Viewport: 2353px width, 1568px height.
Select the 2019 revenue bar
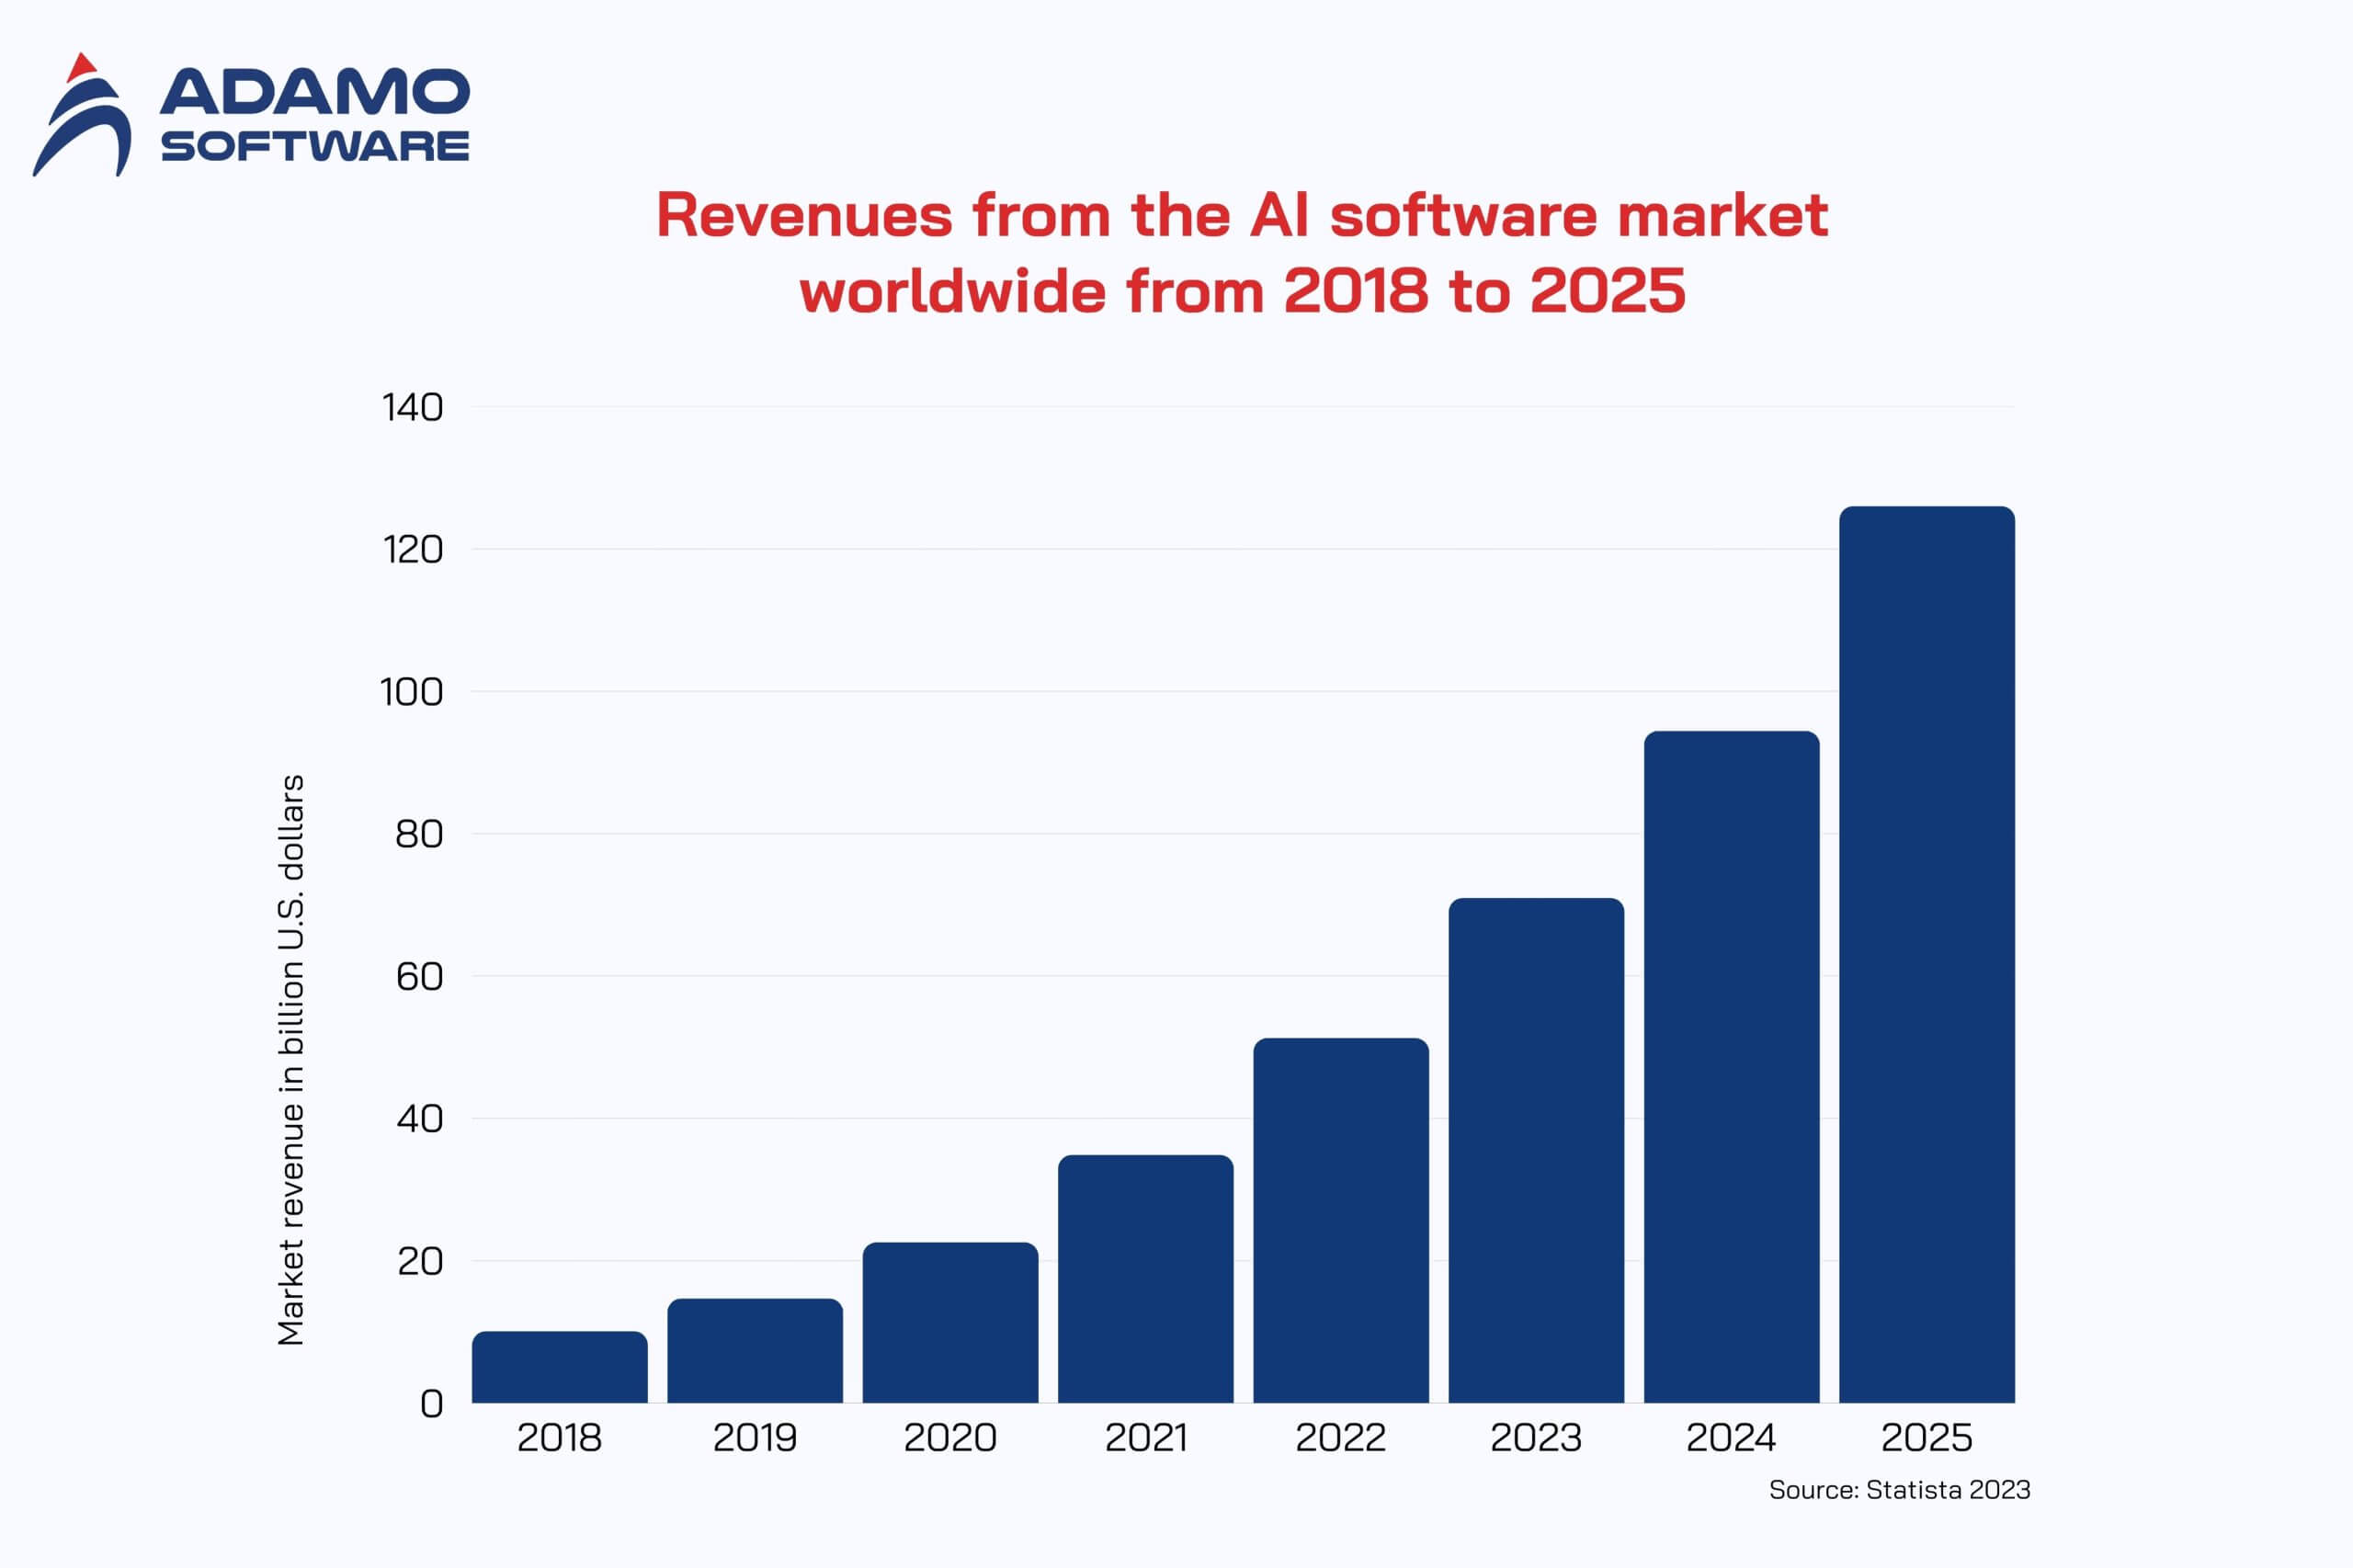[x=755, y=1350]
